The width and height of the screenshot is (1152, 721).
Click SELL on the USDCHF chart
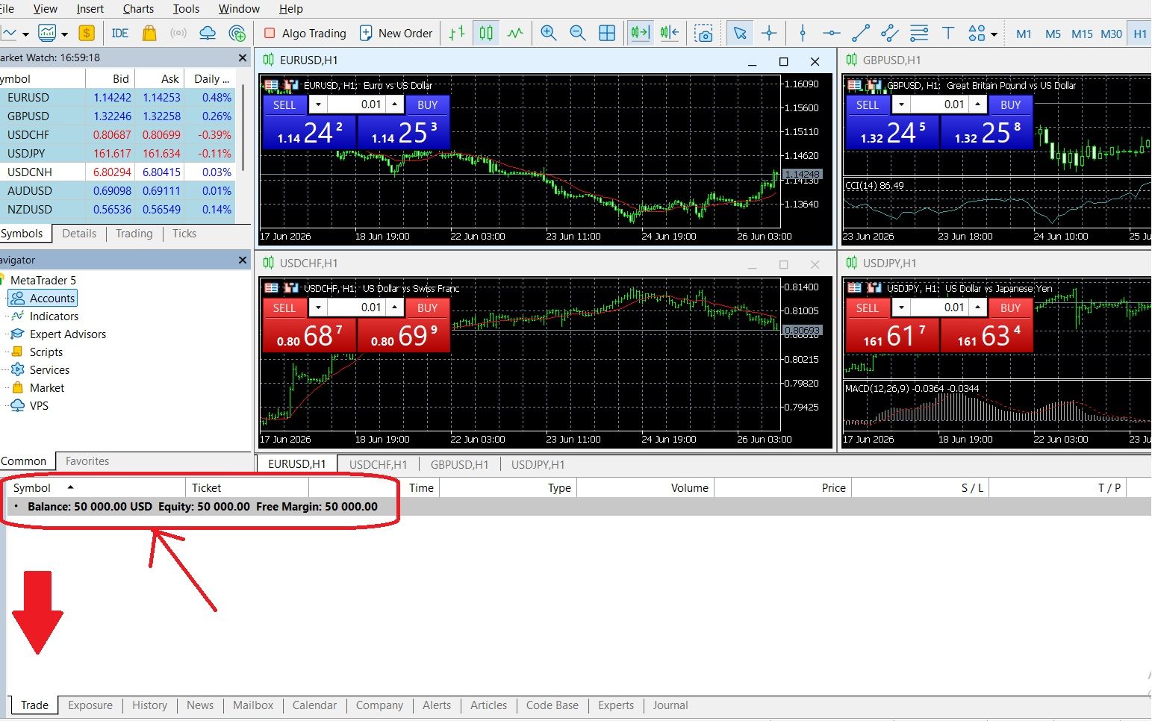point(284,308)
